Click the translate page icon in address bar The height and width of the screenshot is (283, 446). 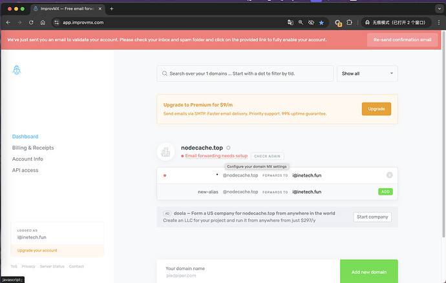(290, 23)
